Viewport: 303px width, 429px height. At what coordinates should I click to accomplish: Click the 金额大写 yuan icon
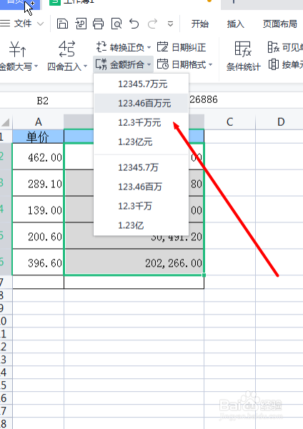point(17,49)
